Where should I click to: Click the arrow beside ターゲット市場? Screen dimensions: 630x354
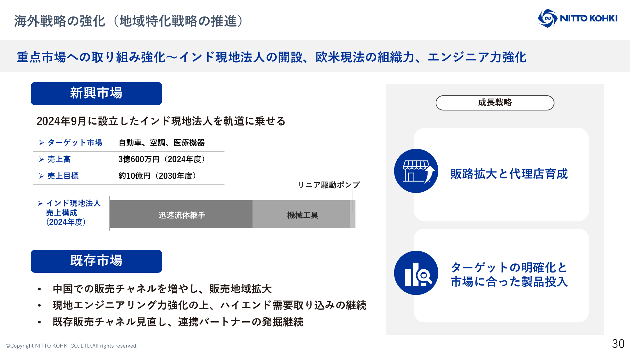click(41, 143)
